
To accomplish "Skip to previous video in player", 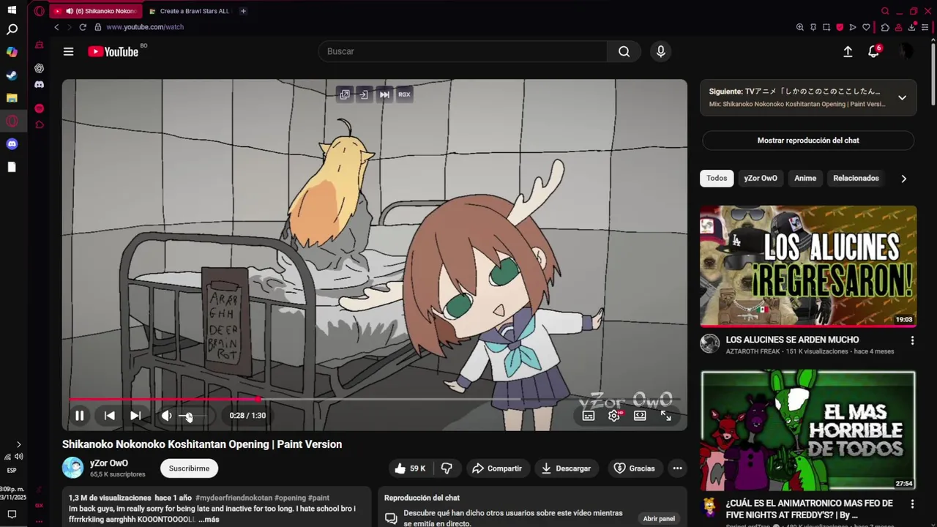I will (109, 416).
